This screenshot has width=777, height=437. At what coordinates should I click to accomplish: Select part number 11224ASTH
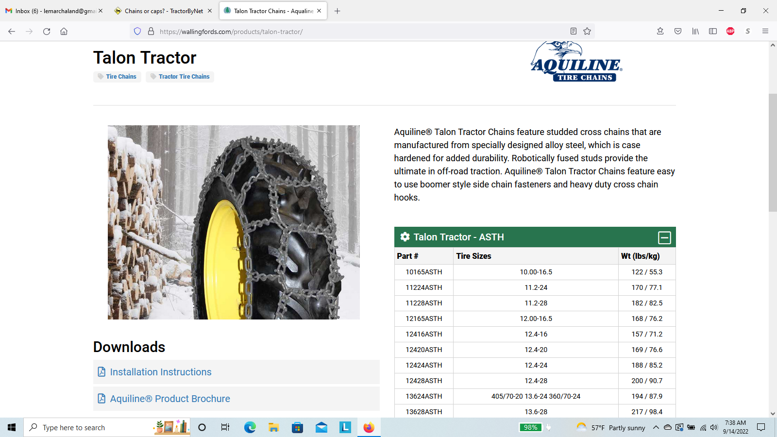coord(424,287)
